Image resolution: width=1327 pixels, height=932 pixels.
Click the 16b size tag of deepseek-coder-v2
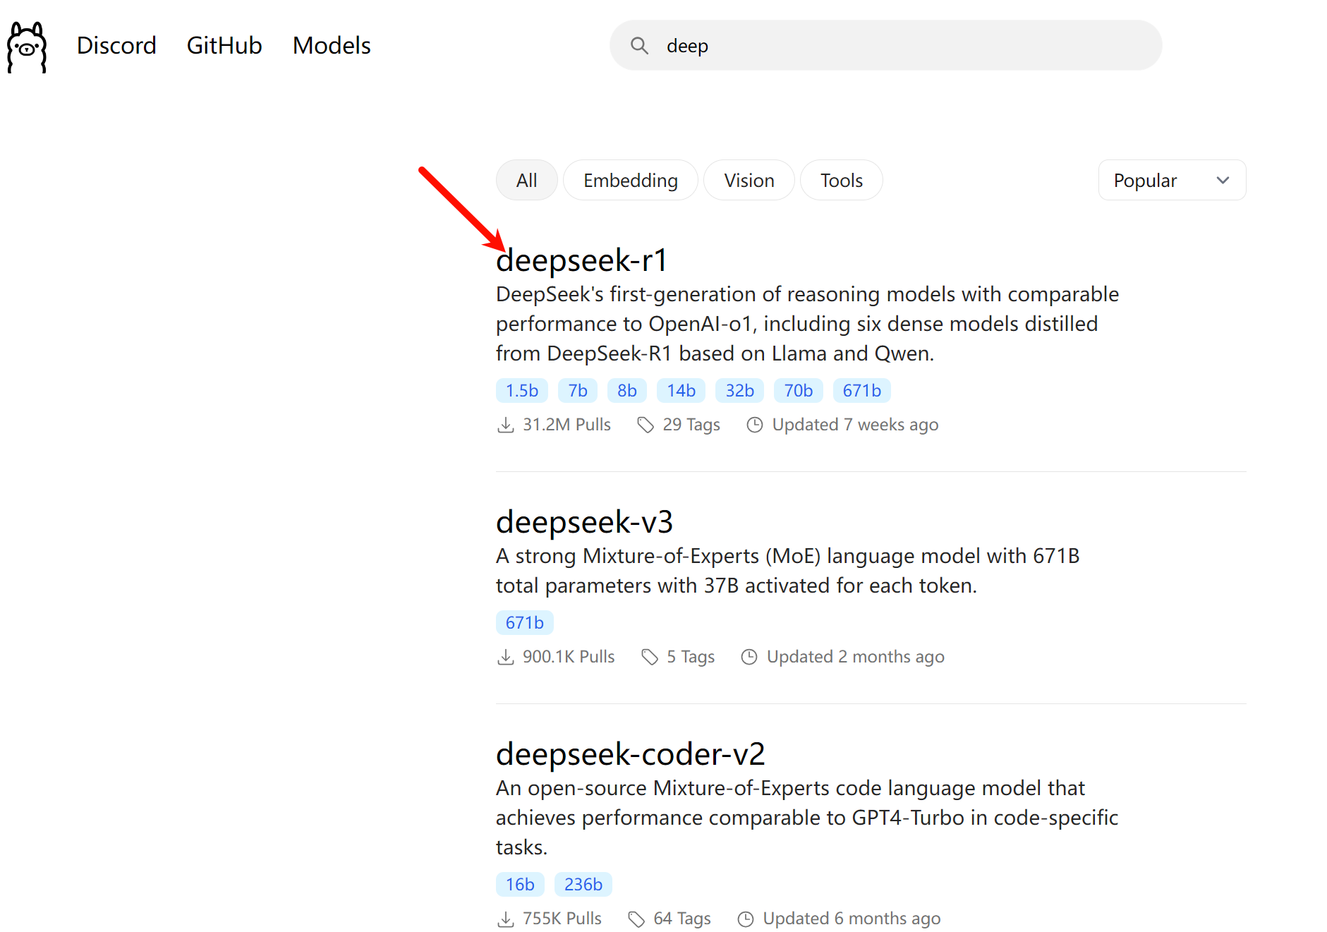(520, 885)
